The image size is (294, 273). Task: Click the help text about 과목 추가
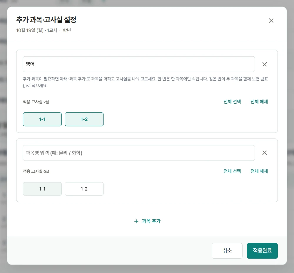point(146,82)
